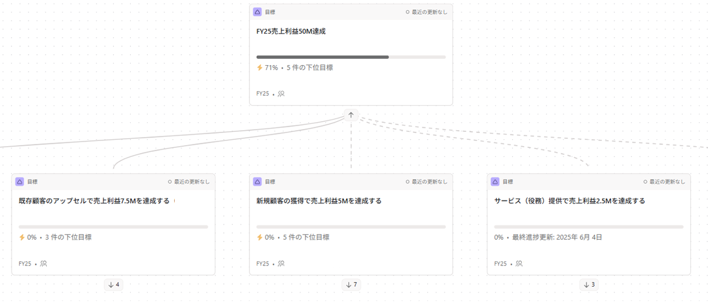The height and width of the screenshot is (302, 708).
Task: Click 5 件の下位目標 text on 新規顧客の獲得 card
Action: click(x=306, y=237)
